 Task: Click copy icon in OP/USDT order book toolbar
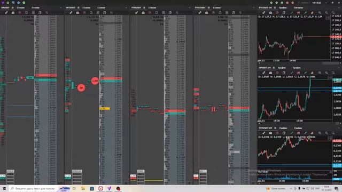tap(105, 13)
